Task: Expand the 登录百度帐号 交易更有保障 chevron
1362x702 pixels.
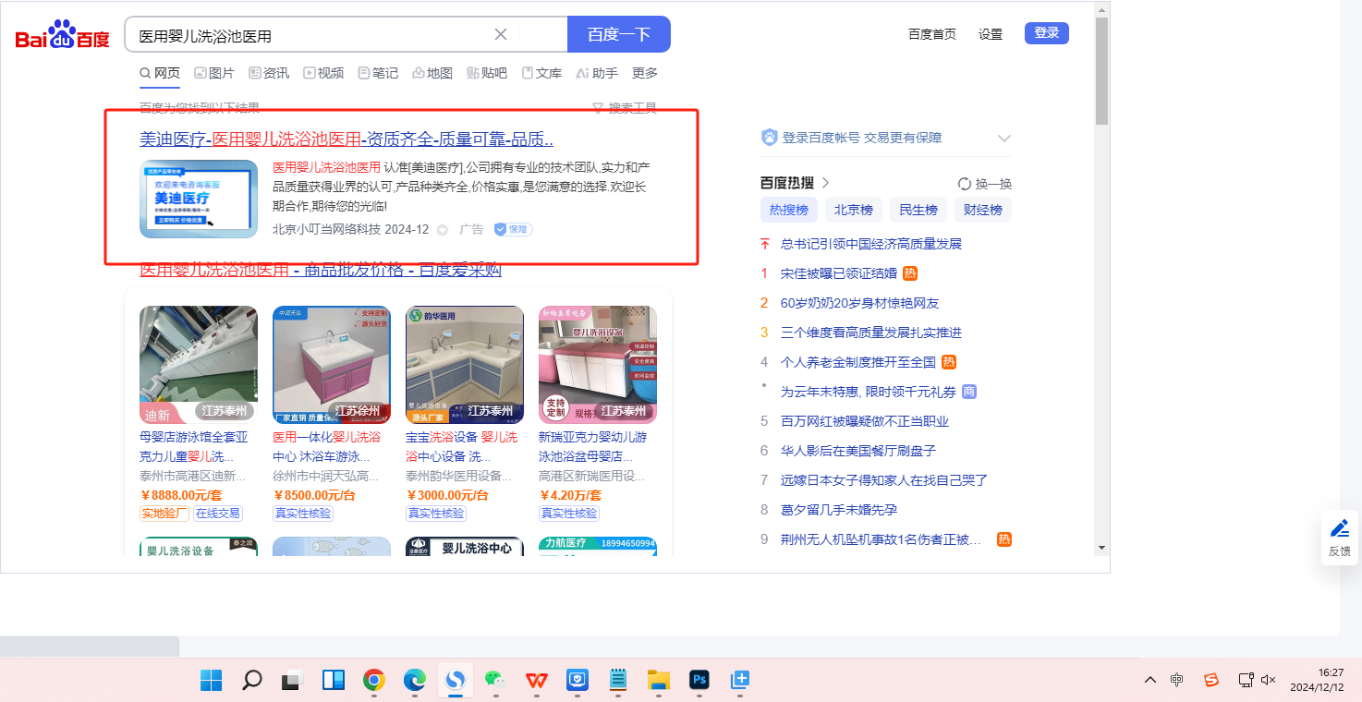Action: point(1004,139)
